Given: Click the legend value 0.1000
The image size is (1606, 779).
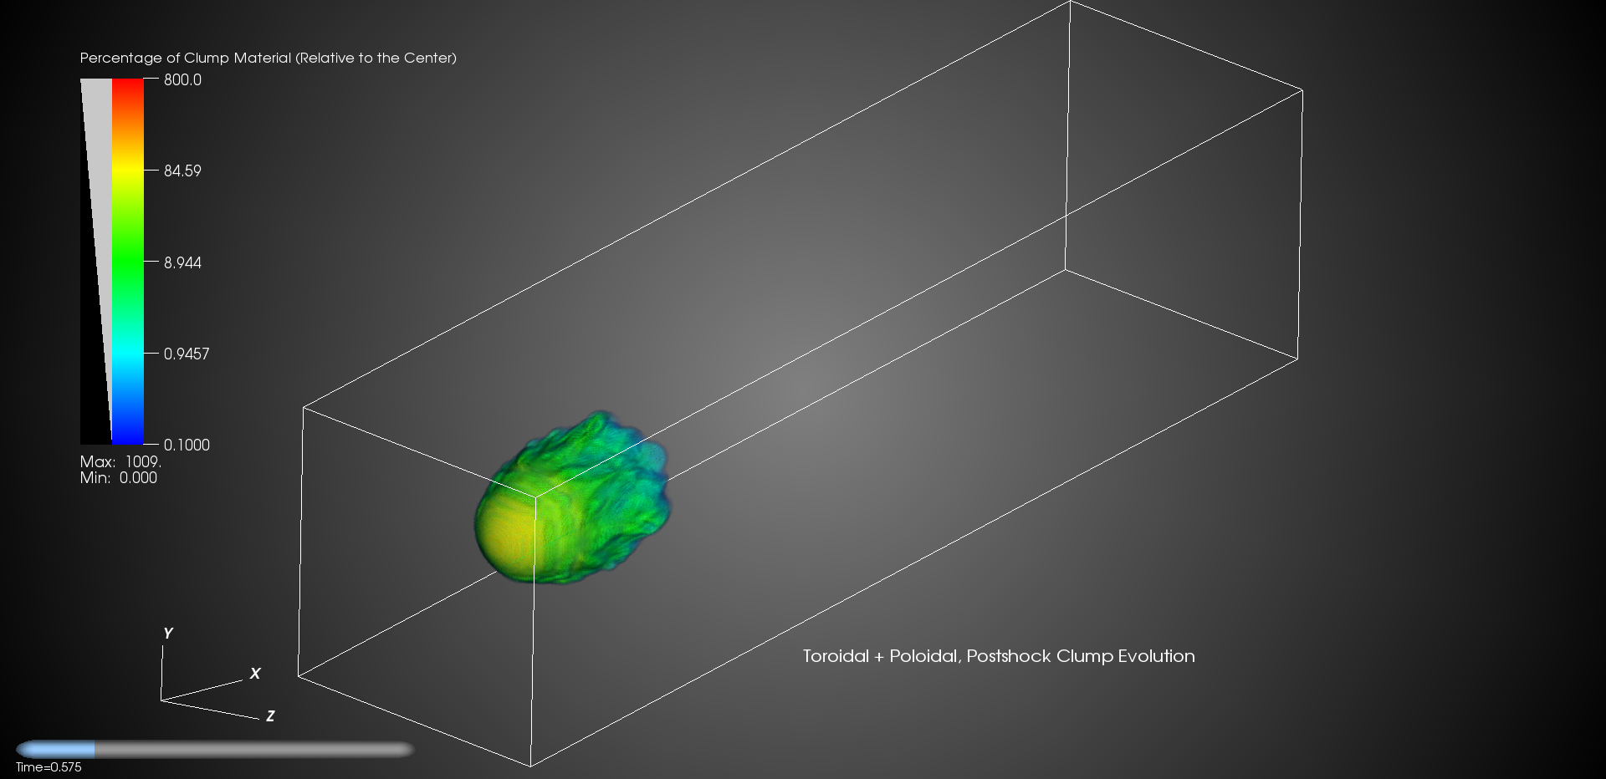Looking at the screenshot, I should [187, 445].
